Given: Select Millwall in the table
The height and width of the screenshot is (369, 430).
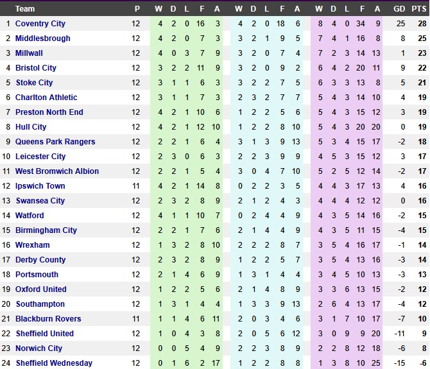Looking at the screenshot, I should (30, 53).
